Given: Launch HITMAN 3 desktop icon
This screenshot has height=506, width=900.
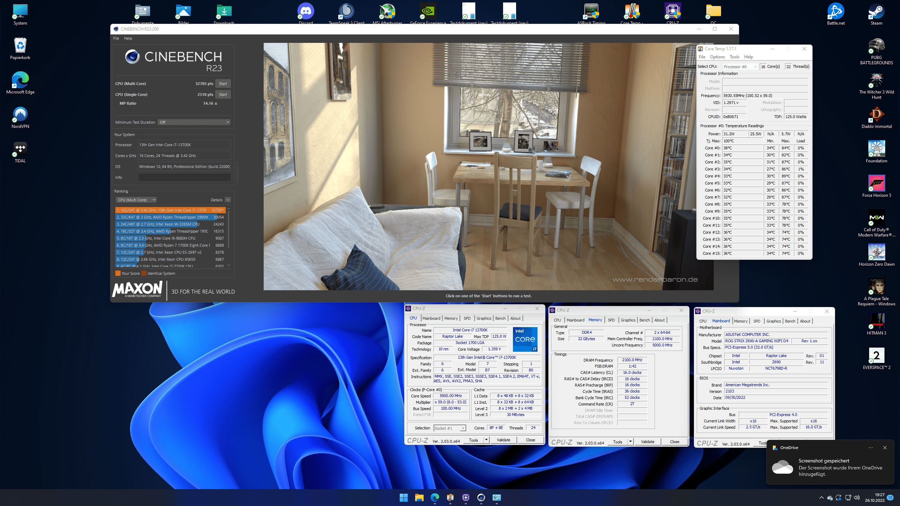Looking at the screenshot, I should click(876, 324).
